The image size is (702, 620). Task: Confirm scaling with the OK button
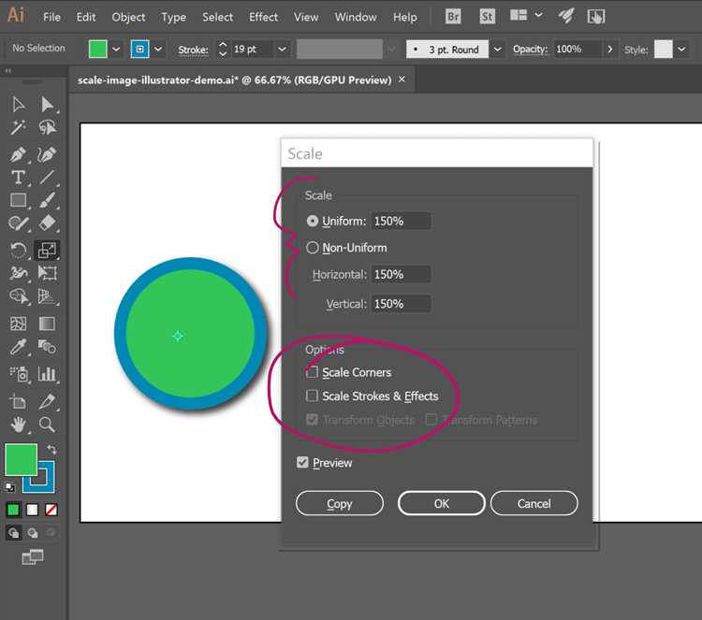(442, 503)
